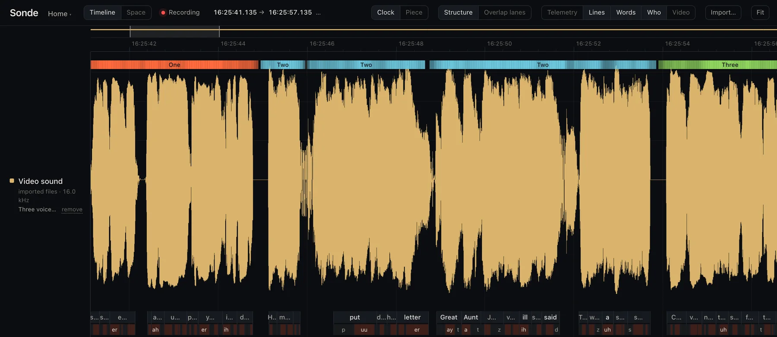Click the overview scrubber viewport handle
This screenshot has width=777, height=337.
tap(174, 32)
